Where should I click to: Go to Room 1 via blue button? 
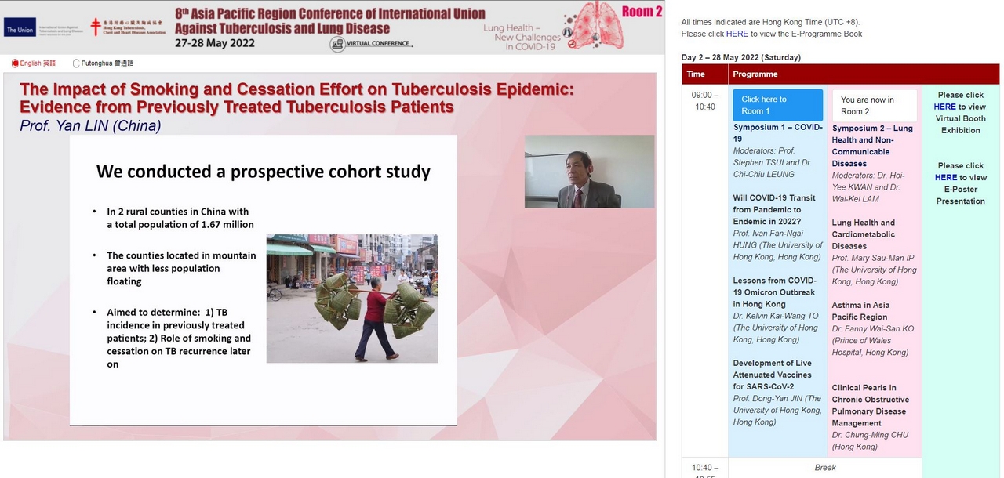click(777, 105)
